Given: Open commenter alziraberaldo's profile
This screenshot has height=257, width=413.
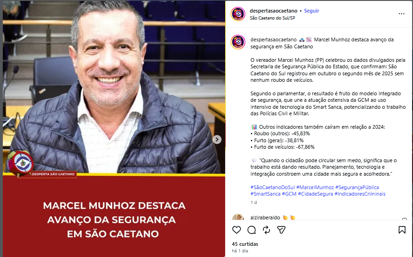Looking at the screenshot, I should point(265,217).
